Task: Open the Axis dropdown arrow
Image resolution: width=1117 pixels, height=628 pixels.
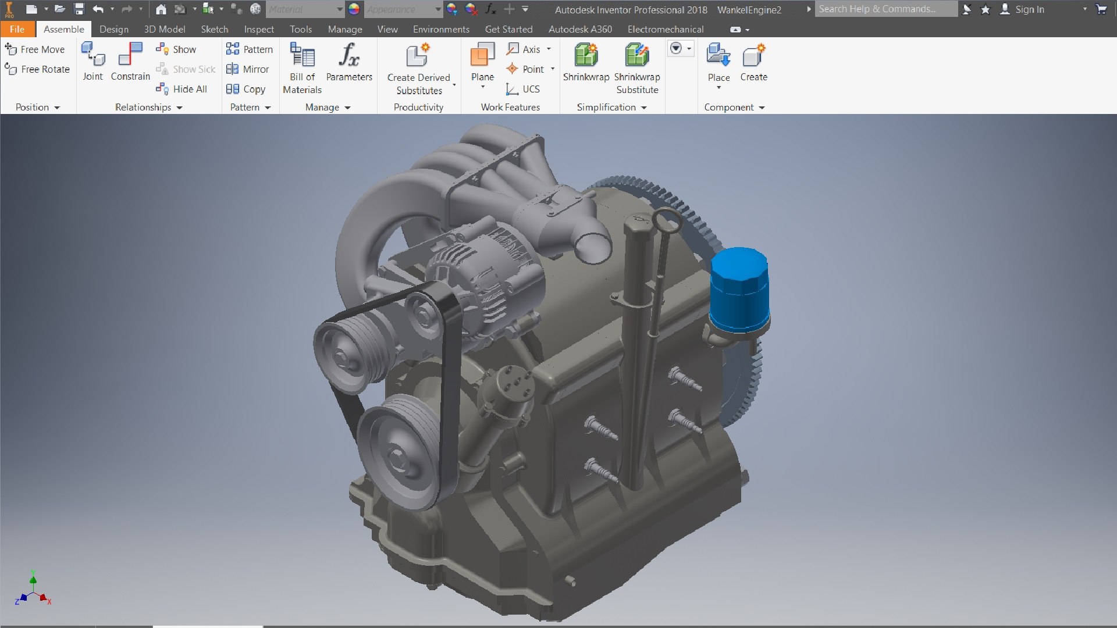Action: [549, 49]
